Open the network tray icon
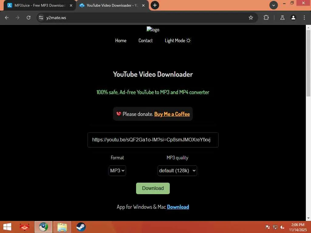The width and height of the screenshot is (311, 233). point(275,227)
